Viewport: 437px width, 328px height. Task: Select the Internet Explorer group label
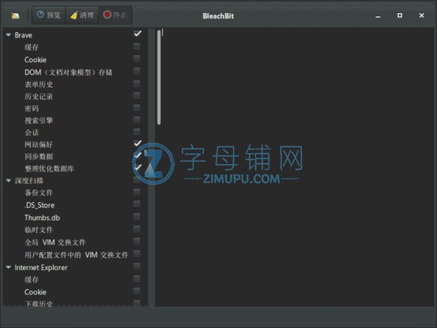[41, 267]
